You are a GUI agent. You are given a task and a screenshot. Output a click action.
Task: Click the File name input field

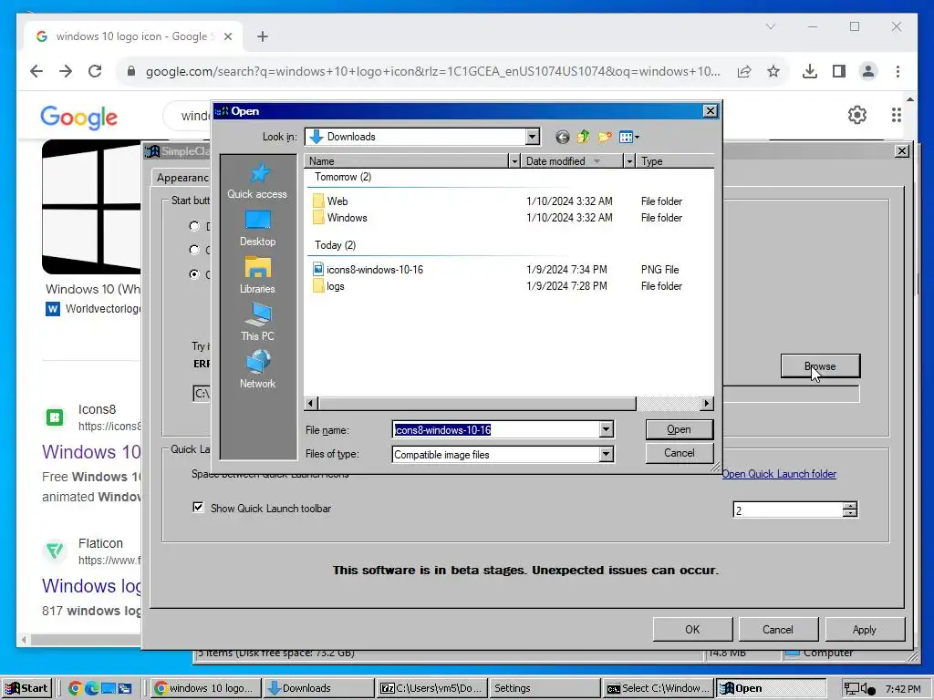496,430
